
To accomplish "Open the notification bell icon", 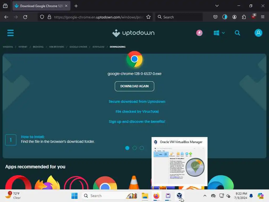I will [x=251, y=196].
